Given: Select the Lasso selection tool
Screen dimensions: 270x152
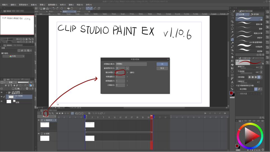Looking at the screenshot, I should (x=232, y=29).
